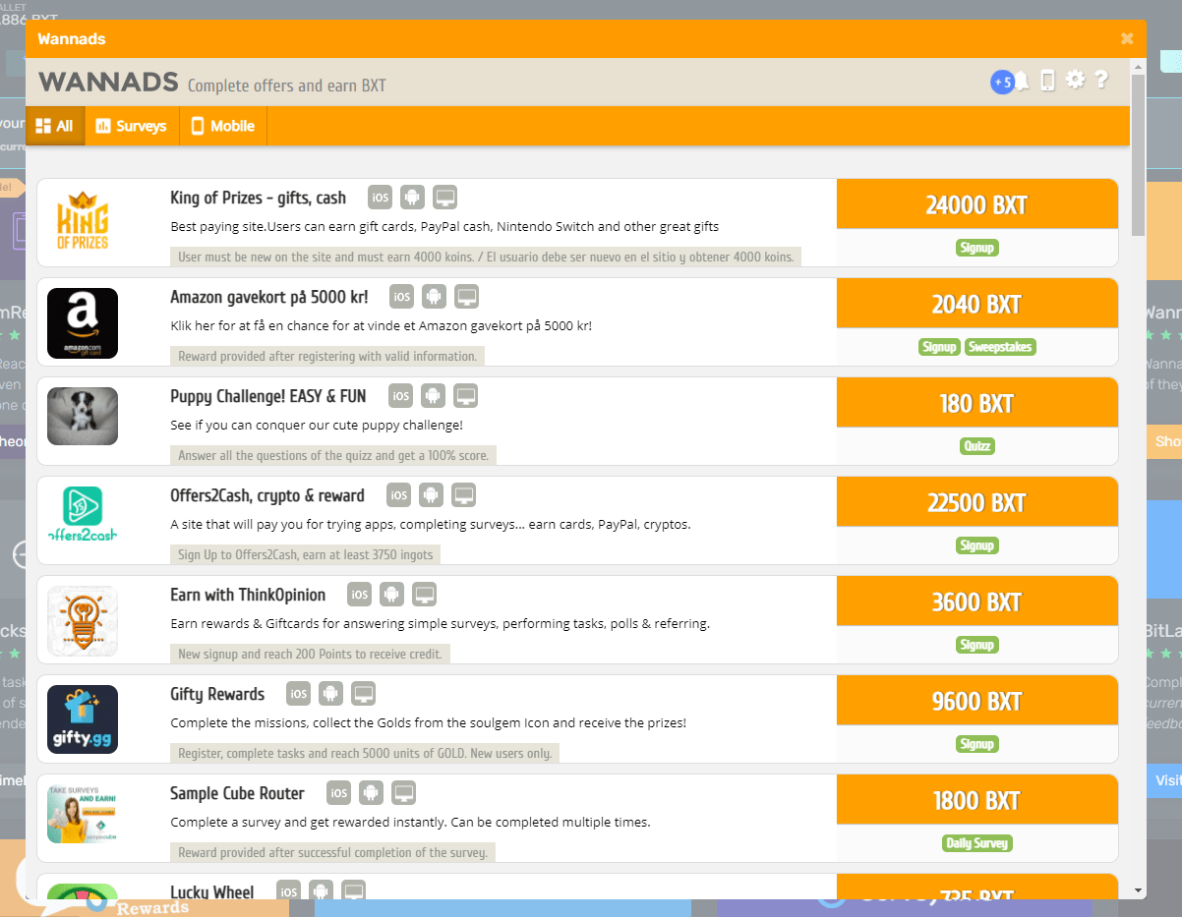
Task: Click Signup tag under 24000 BXT
Action: point(976,248)
